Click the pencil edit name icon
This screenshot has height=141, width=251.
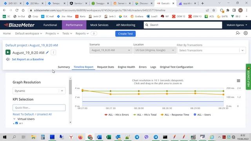point(47,52)
